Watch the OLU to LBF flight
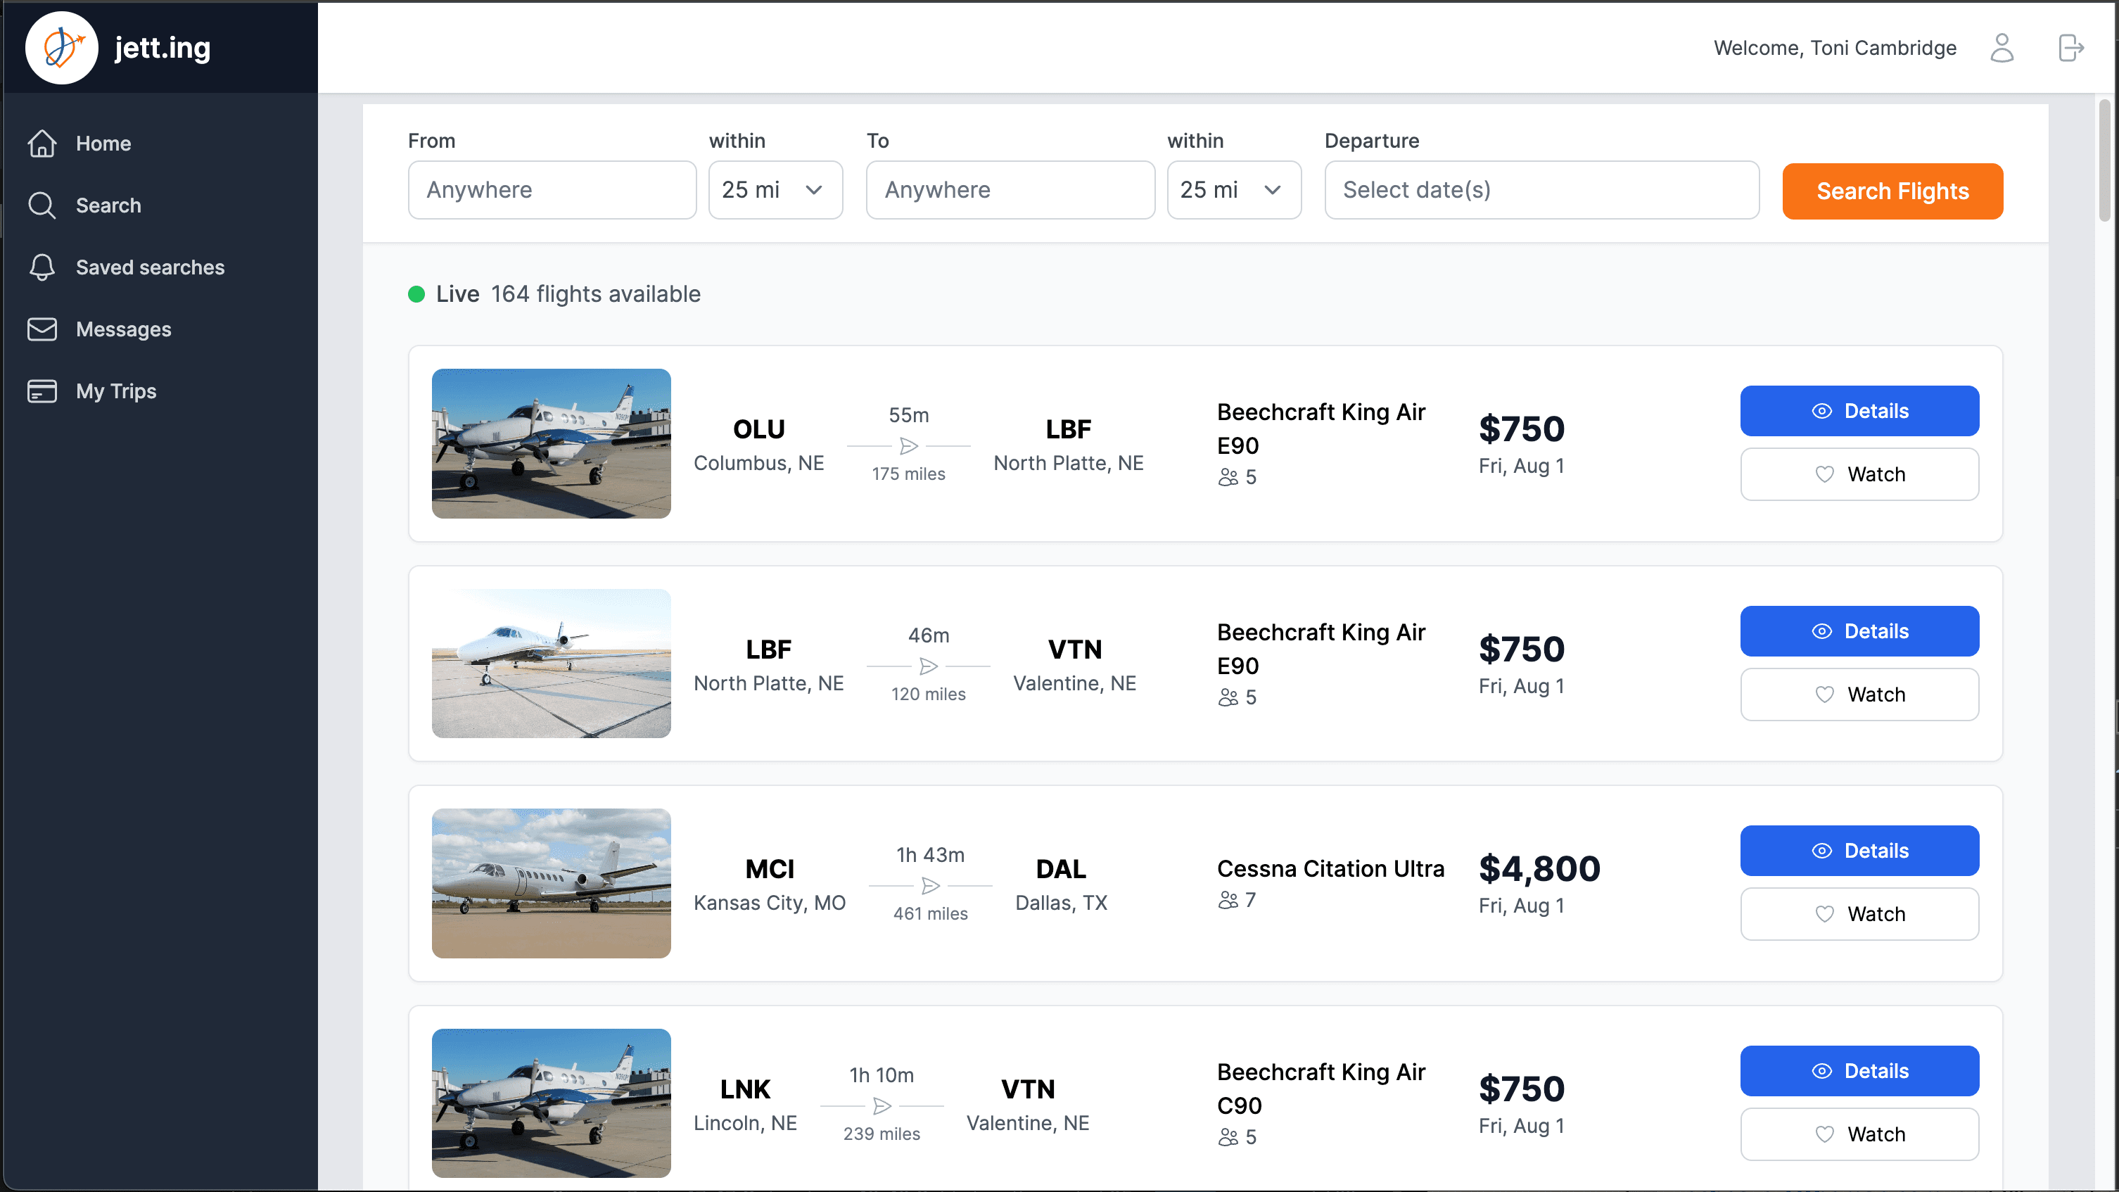The width and height of the screenshot is (2119, 1192). pos(1859,474)
